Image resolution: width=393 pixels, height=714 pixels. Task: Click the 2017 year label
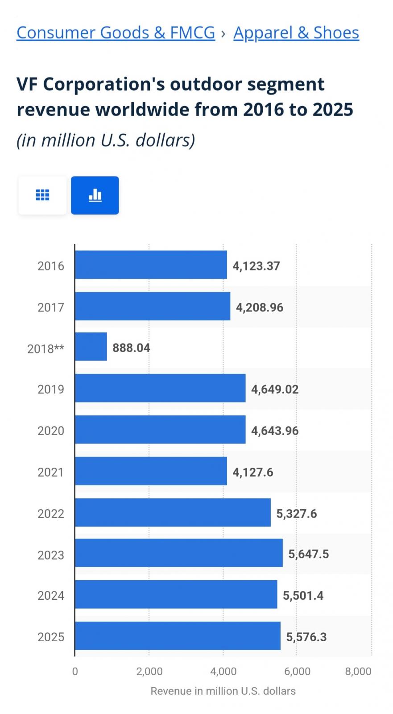(51, 307)
